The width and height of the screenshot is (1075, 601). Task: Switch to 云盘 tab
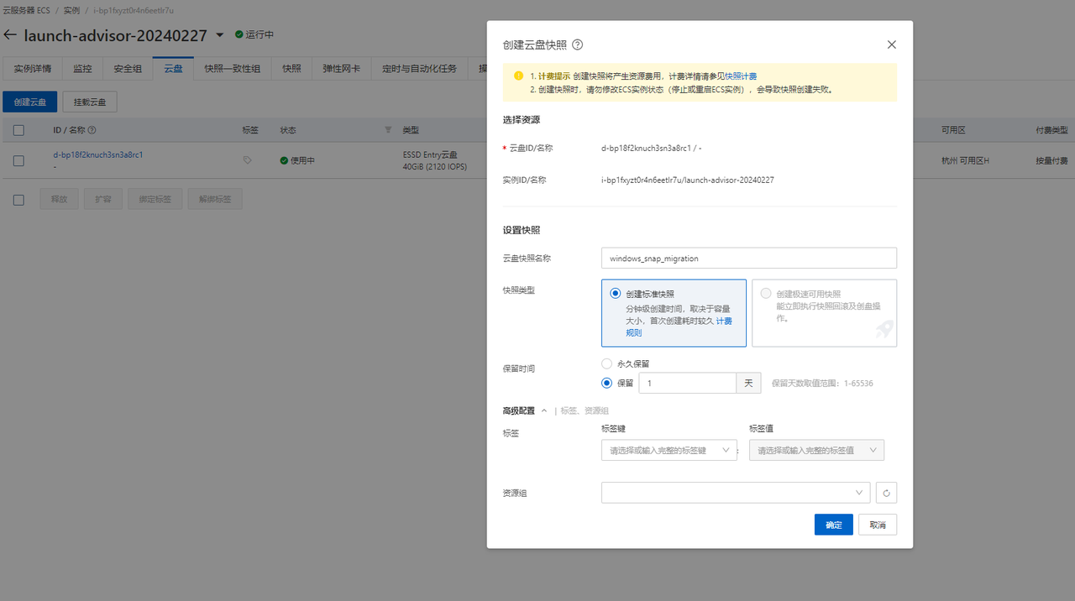[173, 69]
